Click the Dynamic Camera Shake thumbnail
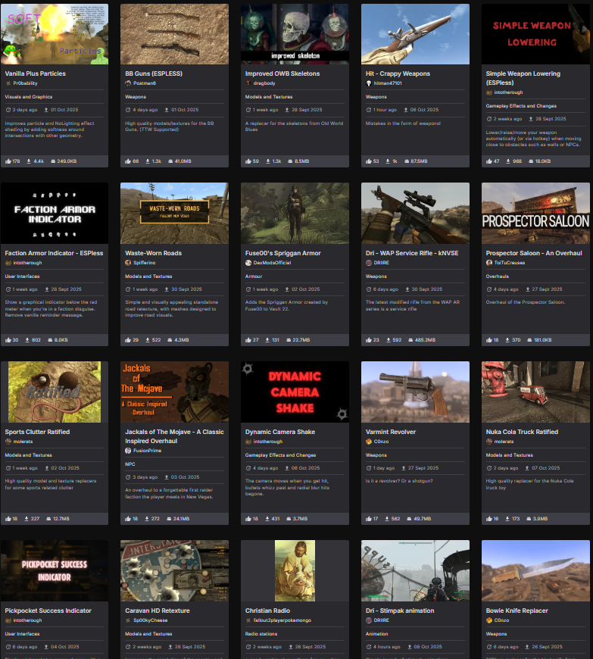The width and height of the screenshot is (593, 659). point(295,392)
